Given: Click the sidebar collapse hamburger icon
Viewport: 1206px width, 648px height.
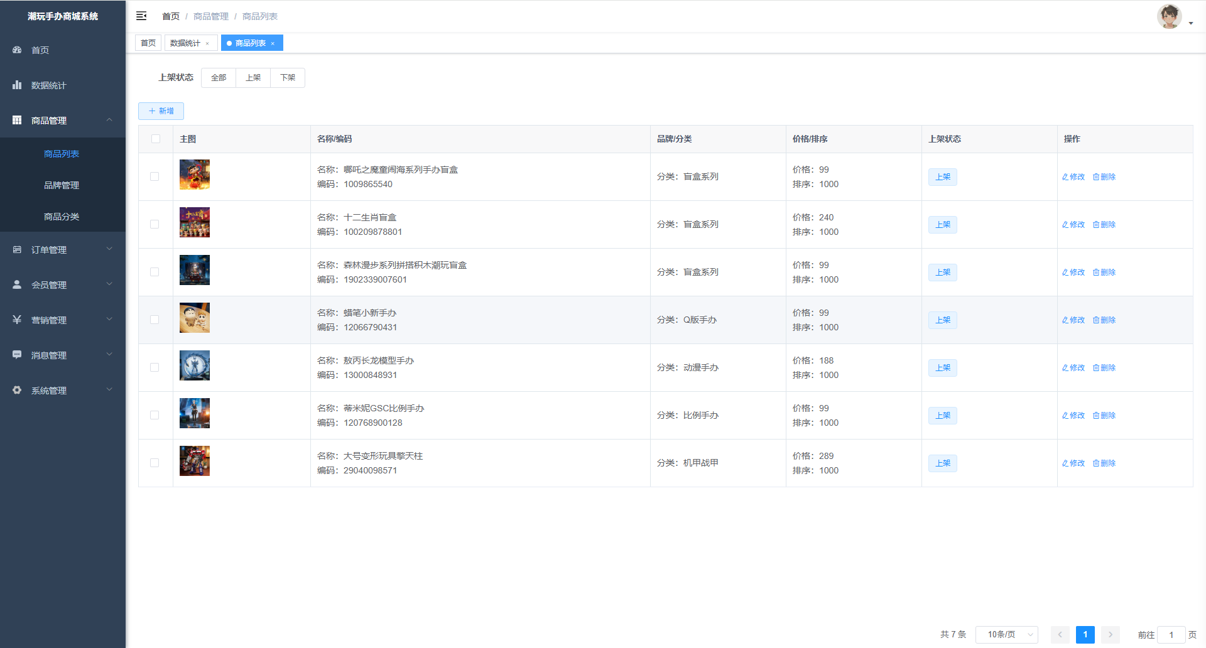Looking at the screenshot, I should pos(141,16).
